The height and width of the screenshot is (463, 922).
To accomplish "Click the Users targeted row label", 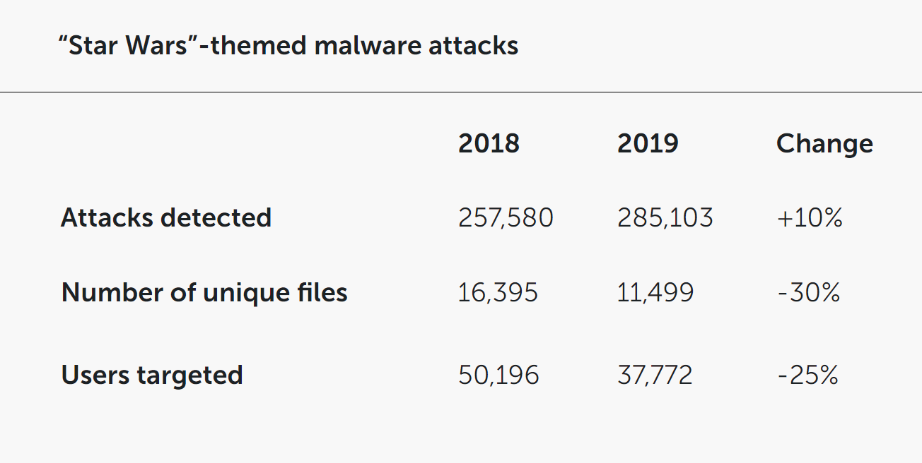I will pyautogui.click(x=152, y=375).
